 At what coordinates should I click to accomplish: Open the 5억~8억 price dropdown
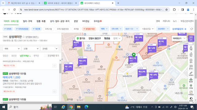[x=116, y=29]
